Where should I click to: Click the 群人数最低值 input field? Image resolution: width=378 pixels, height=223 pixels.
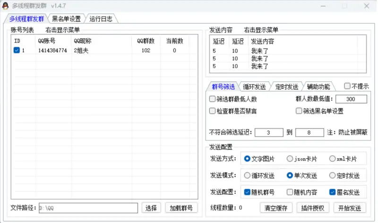coord(351,99)
